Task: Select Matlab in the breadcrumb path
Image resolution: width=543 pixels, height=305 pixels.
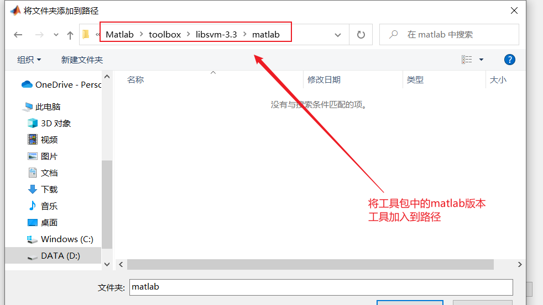Action: [x=119, y=35]
